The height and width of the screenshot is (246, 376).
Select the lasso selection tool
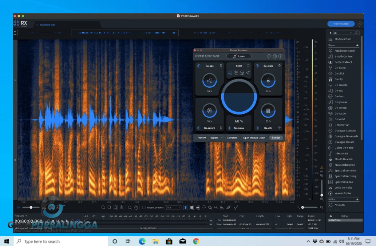click(x=204, y=207)
